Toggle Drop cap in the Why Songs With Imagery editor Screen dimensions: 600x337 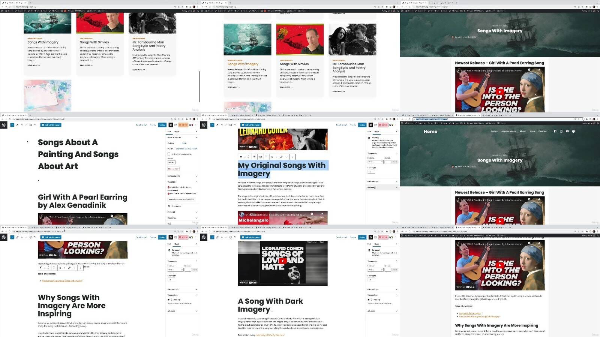pyautogui.click(x=169, y=300)
